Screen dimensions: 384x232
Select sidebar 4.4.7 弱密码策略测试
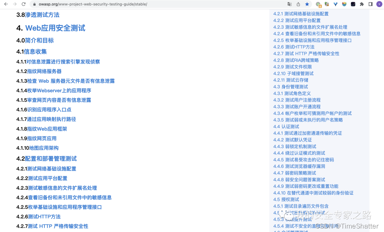295,173
